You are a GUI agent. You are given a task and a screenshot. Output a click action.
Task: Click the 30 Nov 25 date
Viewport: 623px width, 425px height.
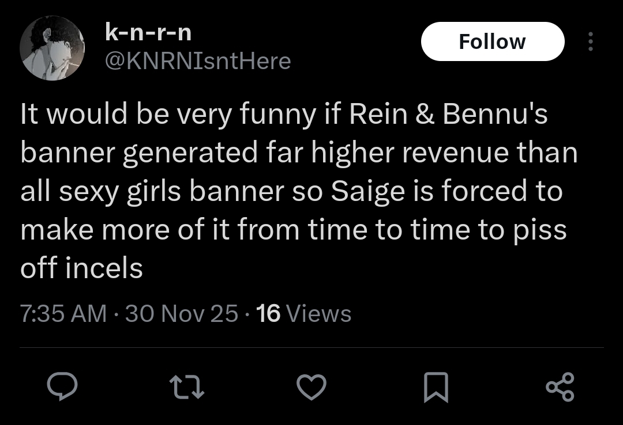click(181, 314)
